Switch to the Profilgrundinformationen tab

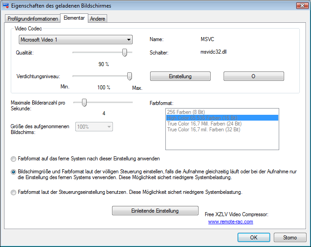32,19
